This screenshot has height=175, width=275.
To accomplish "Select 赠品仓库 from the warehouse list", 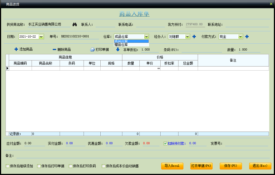I will point(131,45).
